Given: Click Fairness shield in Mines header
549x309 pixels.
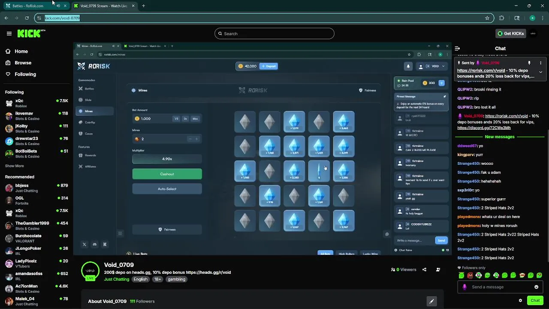Looking at the screenshot, I should coord(368,90).
